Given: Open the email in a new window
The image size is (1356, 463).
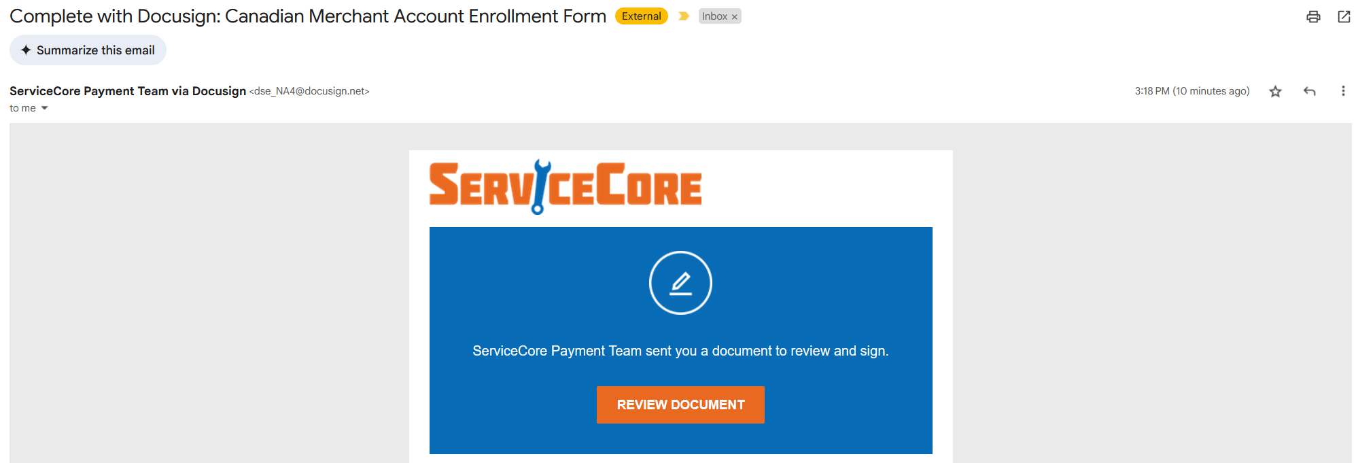Looking at the screenshot, I should tap(1344, 17).
